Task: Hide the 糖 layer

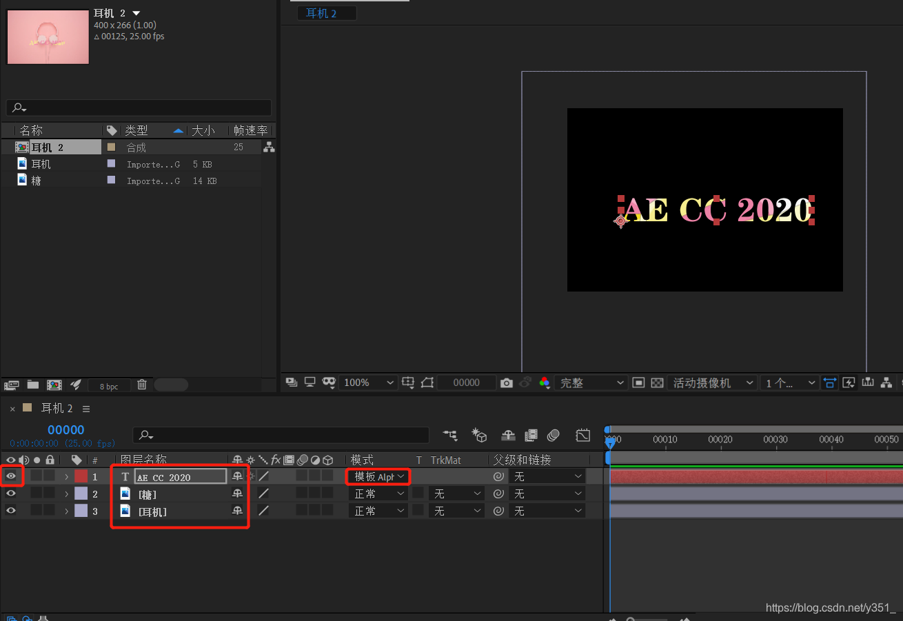Action: pyautogui.click(x=11, y=493)
